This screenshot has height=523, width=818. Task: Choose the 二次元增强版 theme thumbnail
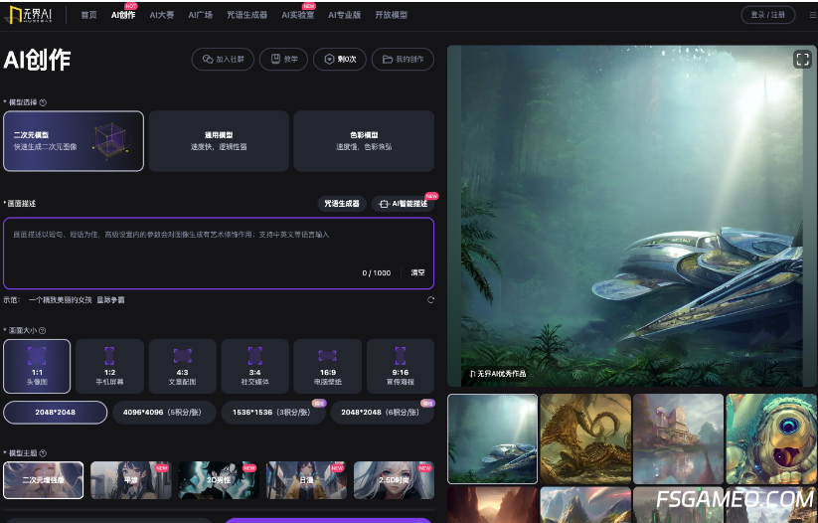click(44, 480)
